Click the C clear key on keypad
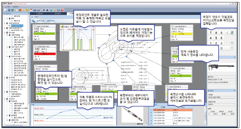Image resolution: width=241 pixels, height=129 pixels. [221, 48]
